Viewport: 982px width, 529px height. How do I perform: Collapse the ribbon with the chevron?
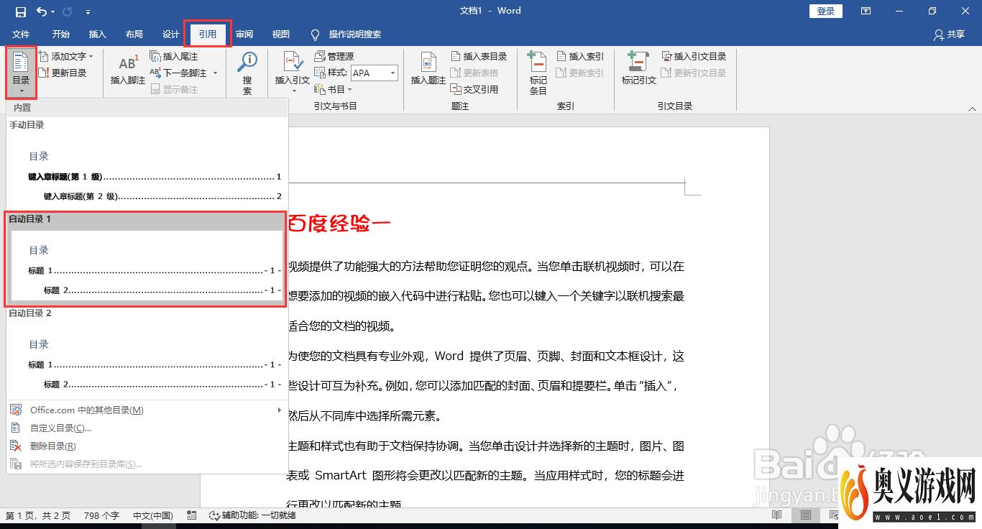[972, 109]
